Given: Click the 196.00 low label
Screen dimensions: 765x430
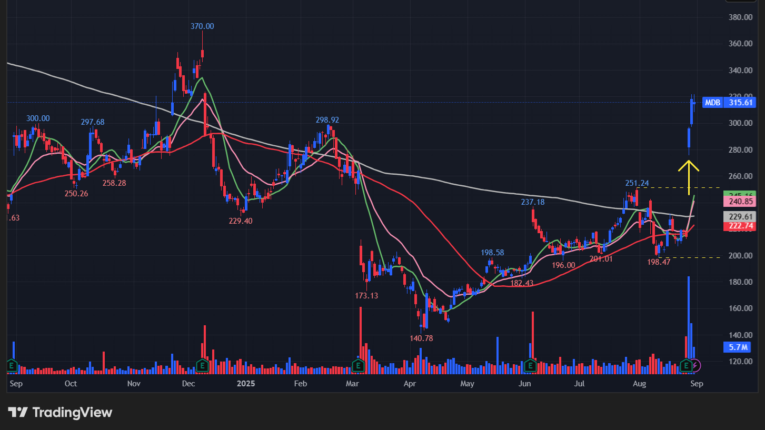Looking at the screenshot, I should [x=563, y=265].
